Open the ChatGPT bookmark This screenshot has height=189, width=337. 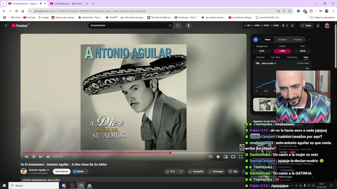pyautogui.click(x=112, y=18)
